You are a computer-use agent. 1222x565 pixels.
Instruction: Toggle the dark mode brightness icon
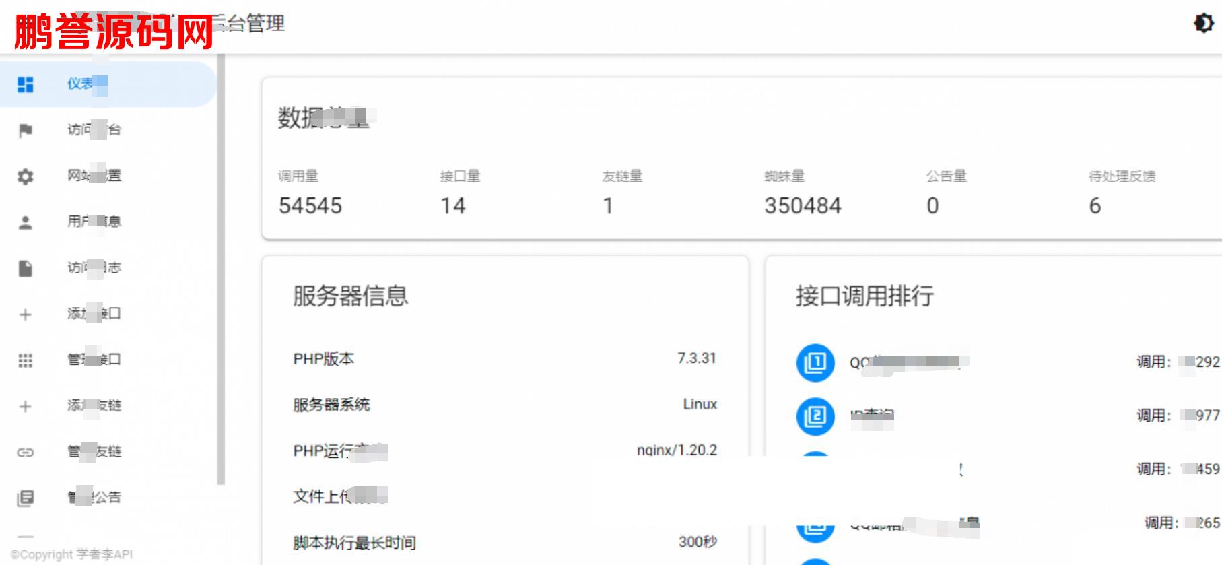(1203, 24)
